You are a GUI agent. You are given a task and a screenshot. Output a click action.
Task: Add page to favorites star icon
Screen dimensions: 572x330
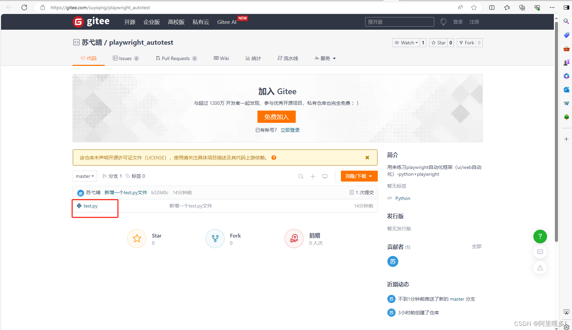(474, 8)
